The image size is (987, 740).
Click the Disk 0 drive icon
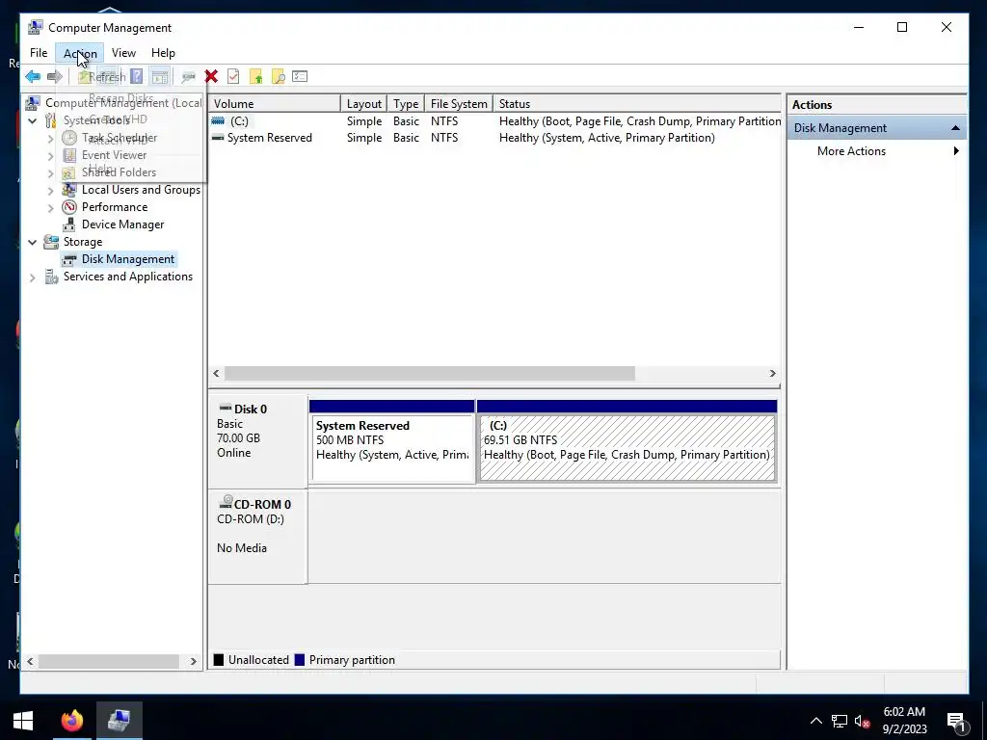click(225, 409)
